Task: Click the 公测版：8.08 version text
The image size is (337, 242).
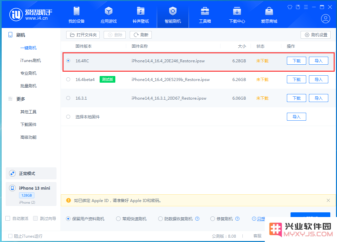Action: click(224, 236)
